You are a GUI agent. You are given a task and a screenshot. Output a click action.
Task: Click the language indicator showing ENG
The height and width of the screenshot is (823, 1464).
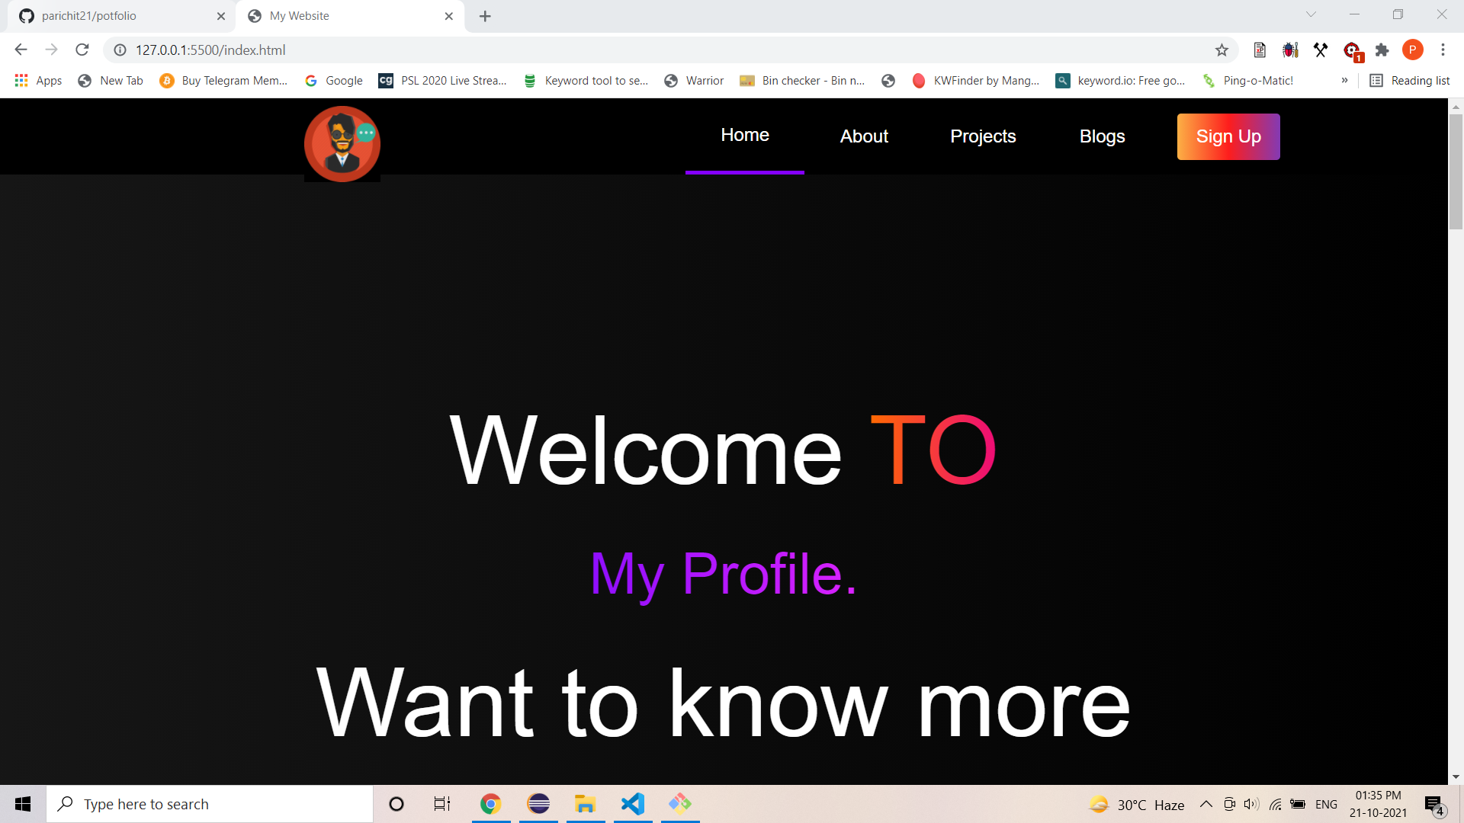[1327, 803]
